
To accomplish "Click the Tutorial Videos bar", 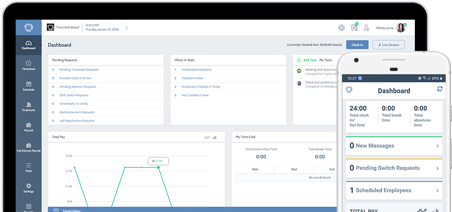I will click(192, 210).
